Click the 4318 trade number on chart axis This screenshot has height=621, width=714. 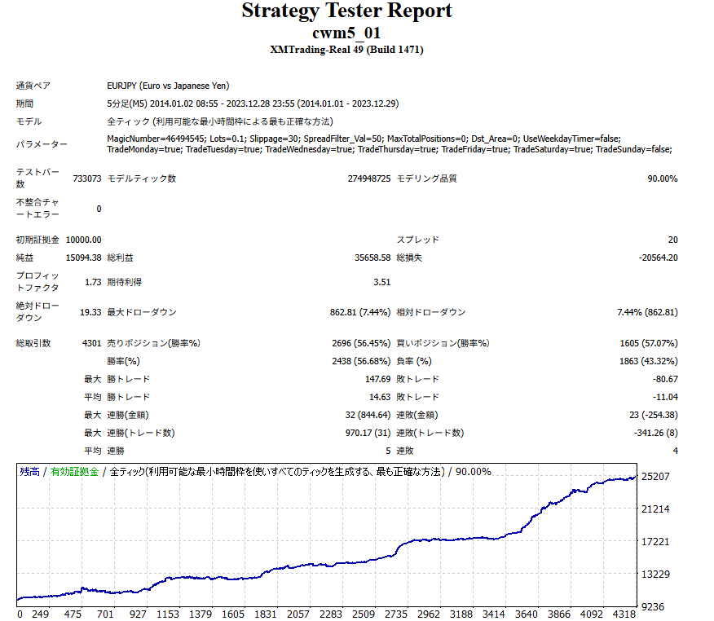(624, 614)
